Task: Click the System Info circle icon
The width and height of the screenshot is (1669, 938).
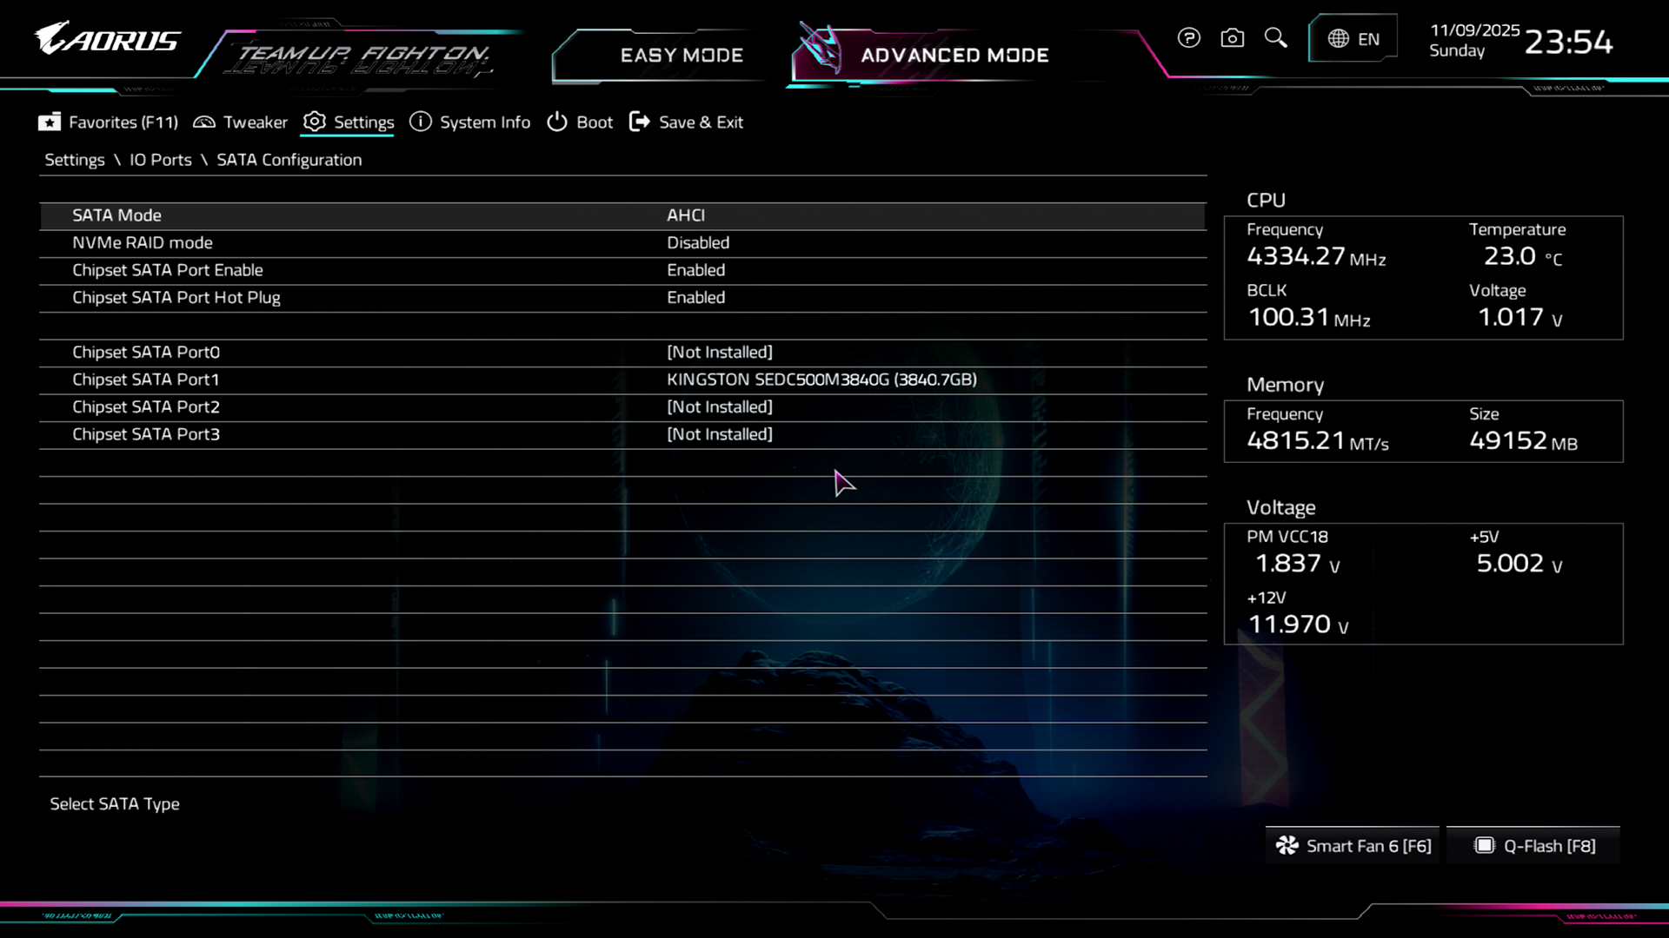Action: 420,122
